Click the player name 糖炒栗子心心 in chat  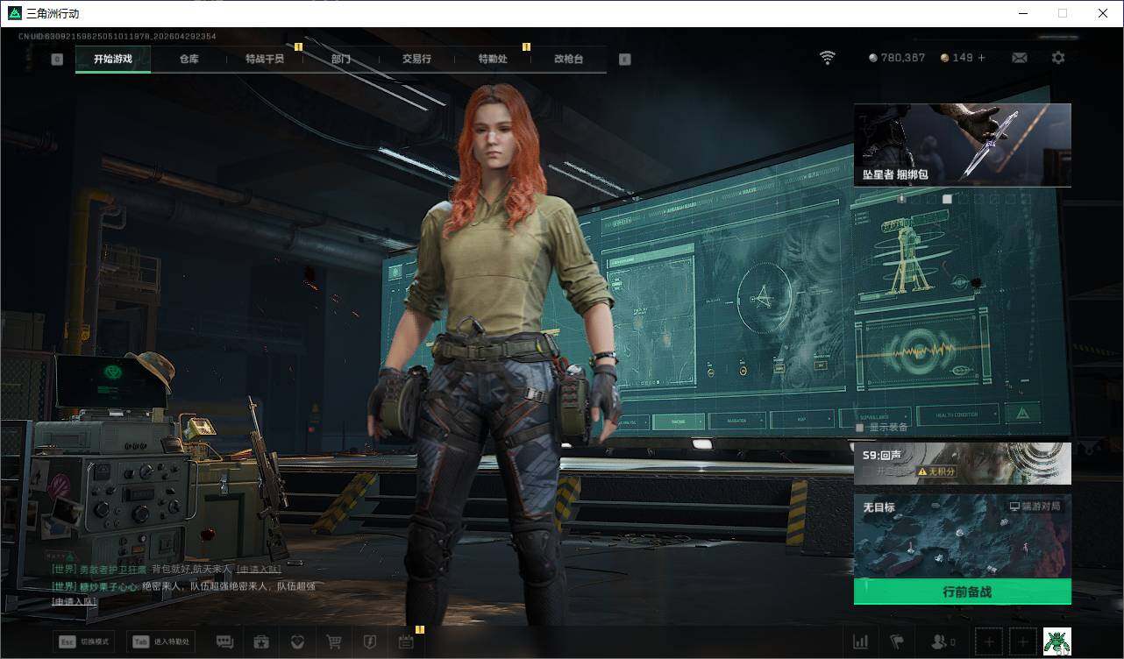[108, 586]
